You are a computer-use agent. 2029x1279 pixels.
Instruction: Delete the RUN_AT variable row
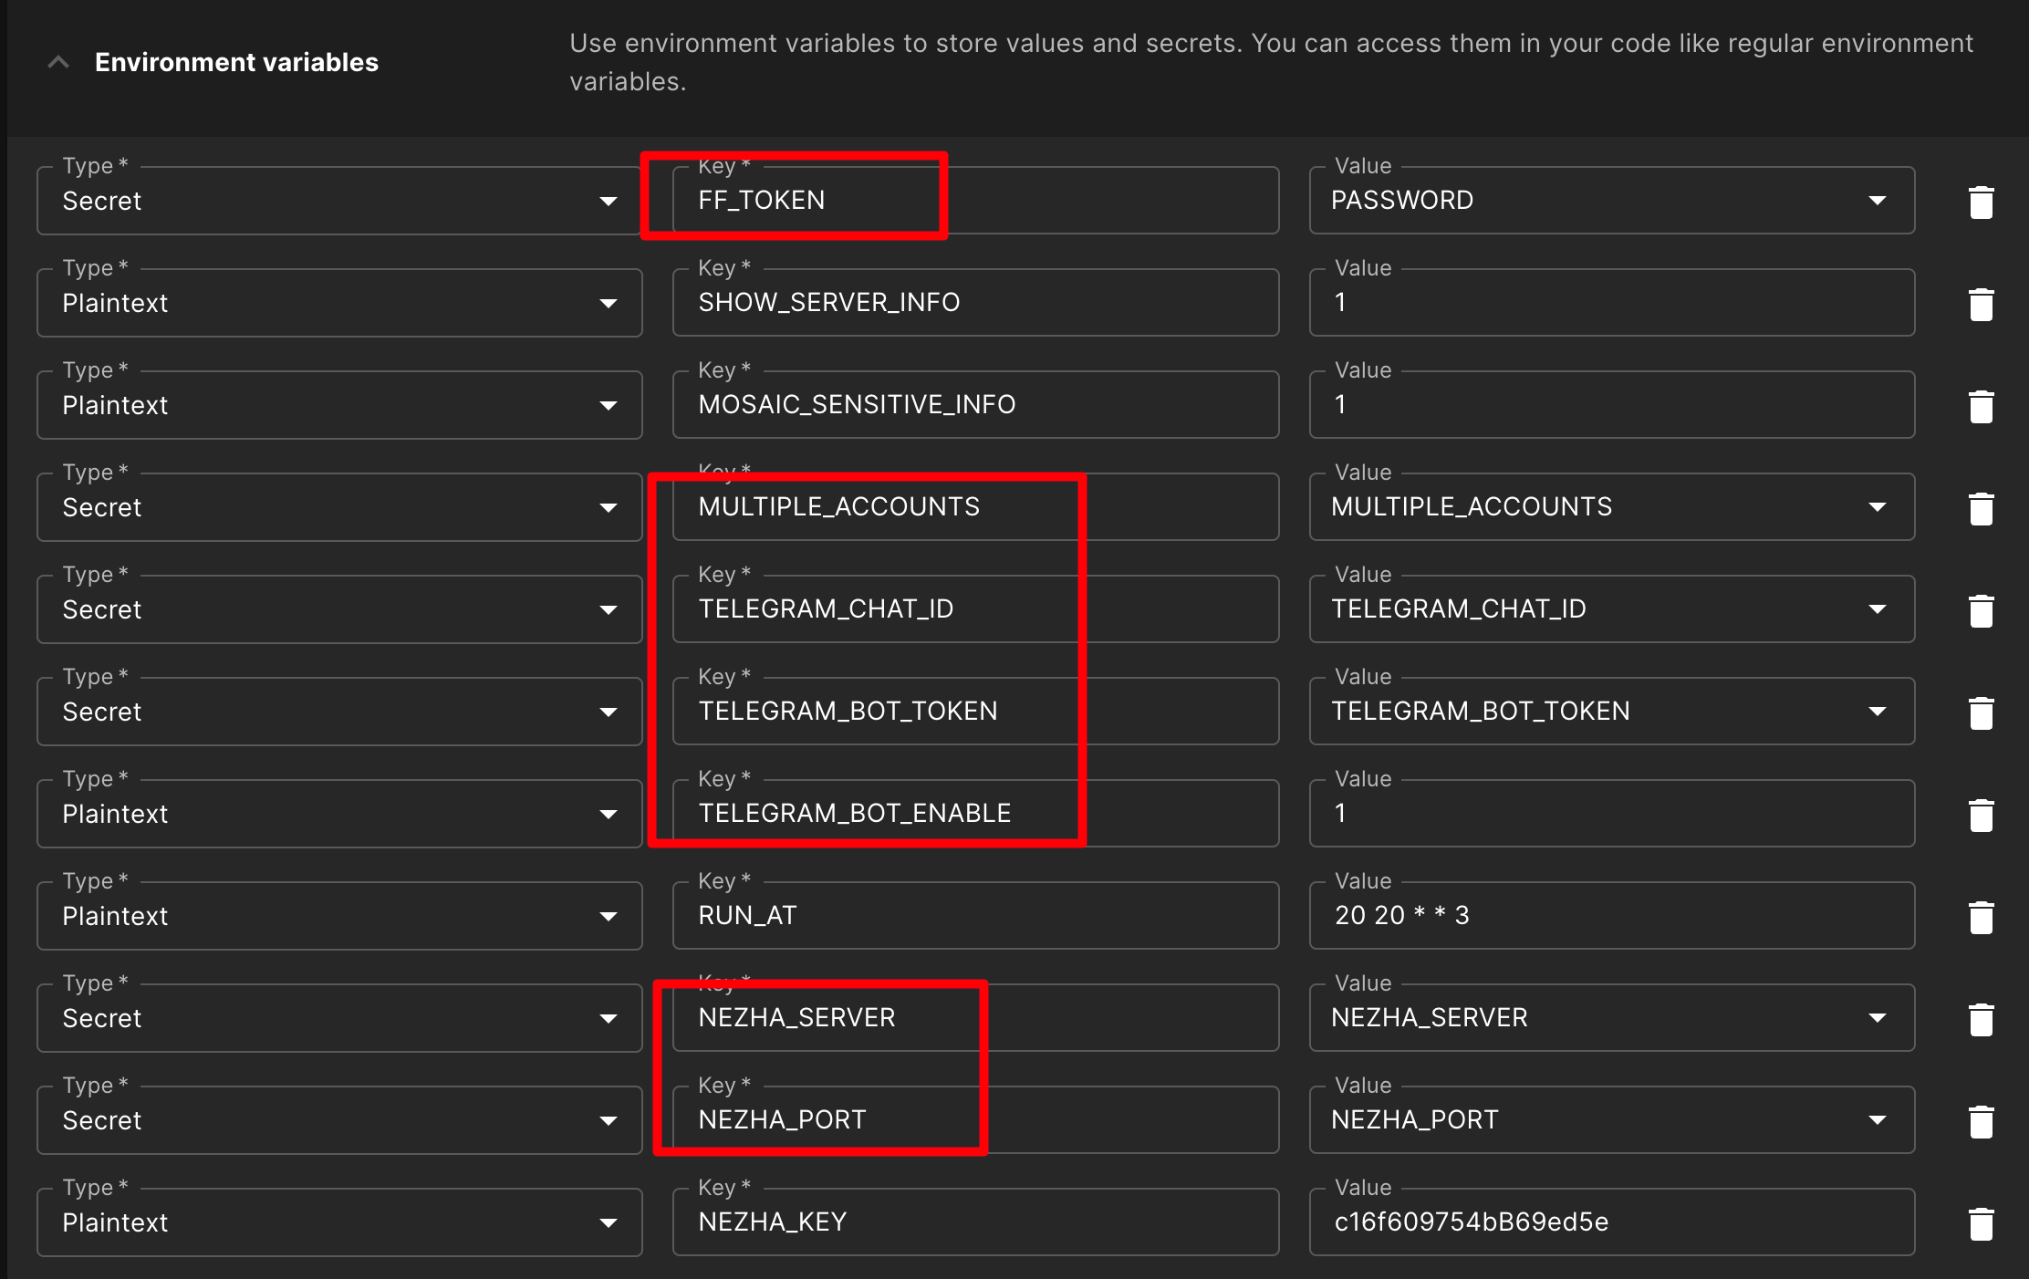tap(1981, 917)
